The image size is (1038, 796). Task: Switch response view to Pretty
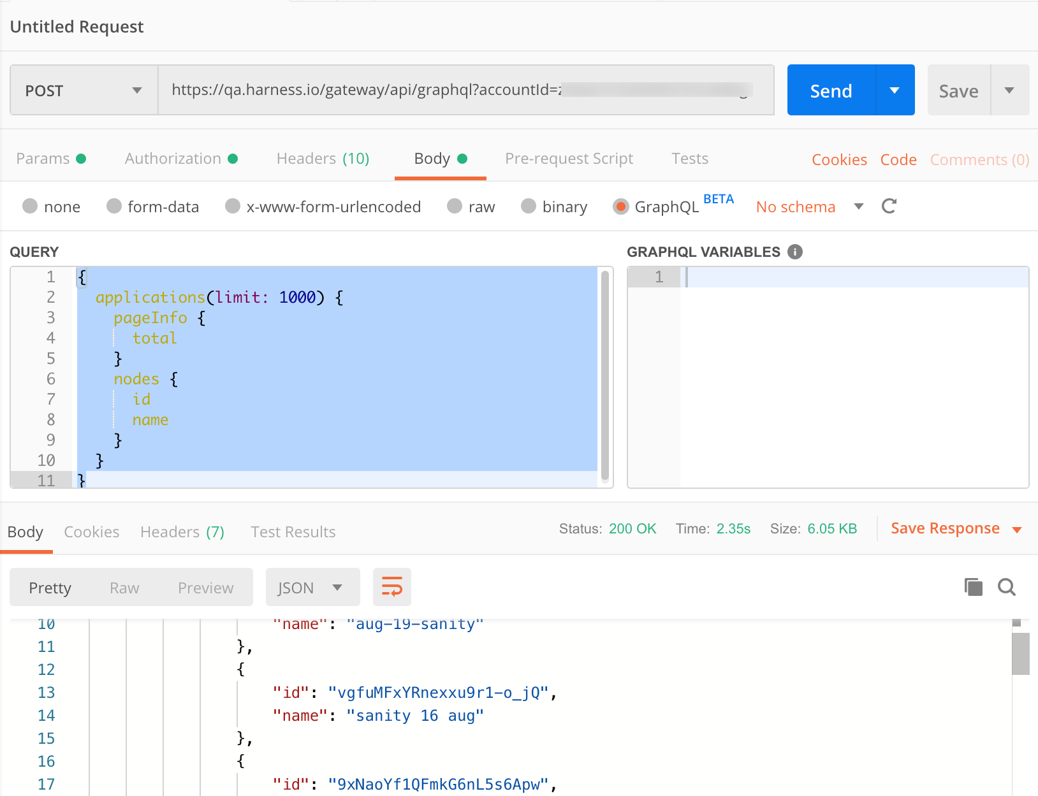[50, 588]
